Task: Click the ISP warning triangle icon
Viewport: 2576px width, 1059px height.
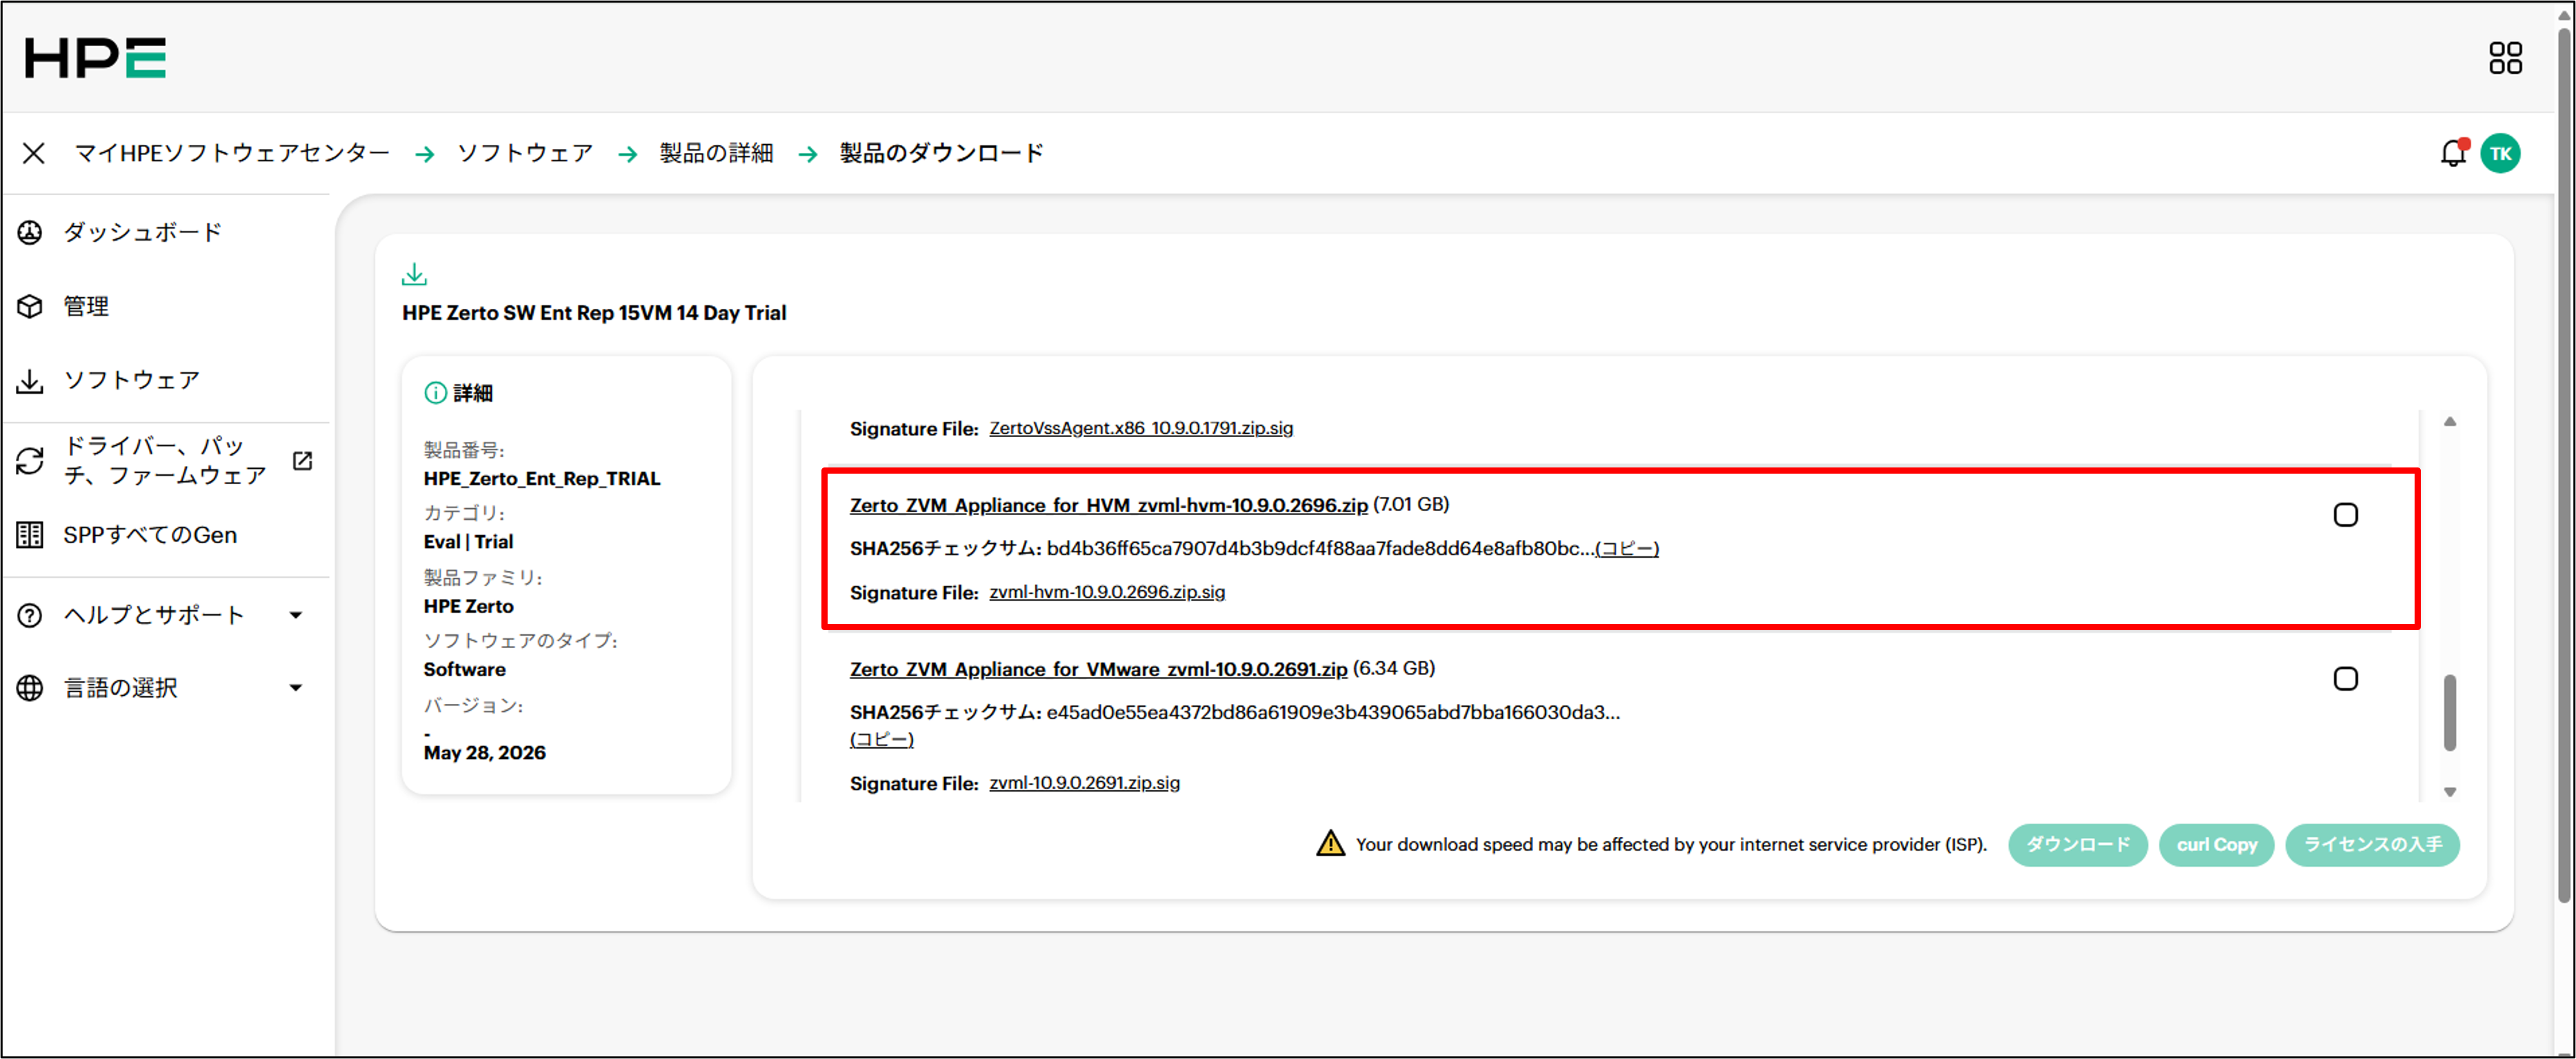Action: pos(1330,843)
